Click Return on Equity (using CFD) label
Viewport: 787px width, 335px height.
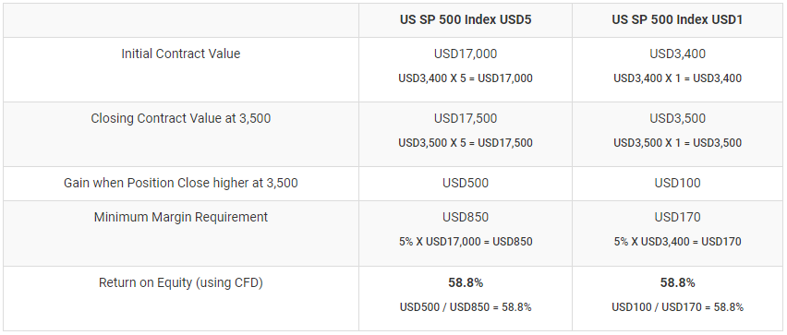click(181, 282)
